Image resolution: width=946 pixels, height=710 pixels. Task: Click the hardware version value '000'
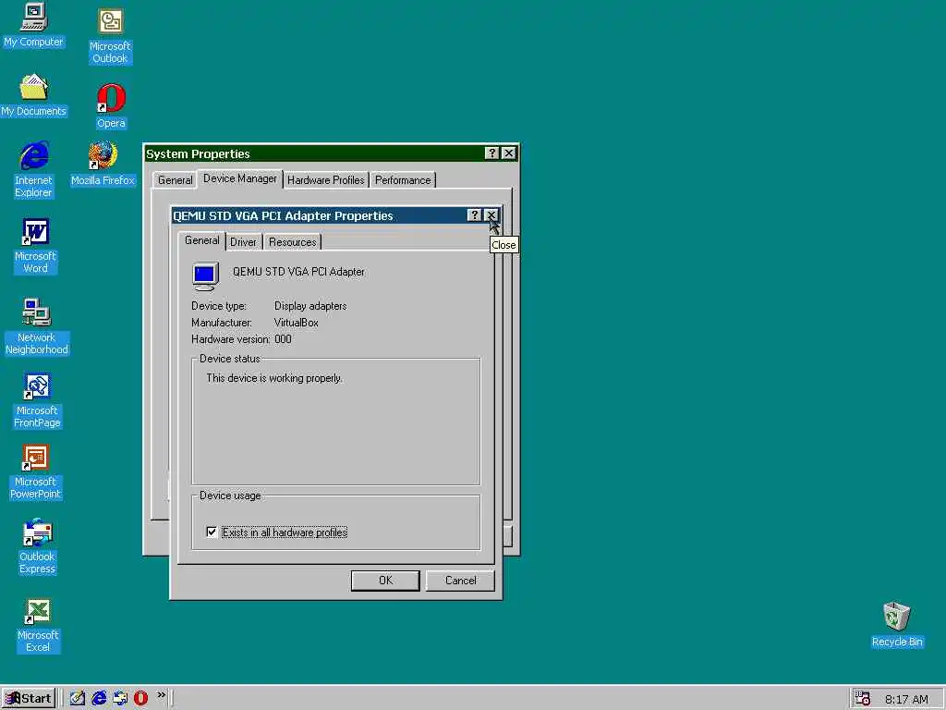coord(283,338)
